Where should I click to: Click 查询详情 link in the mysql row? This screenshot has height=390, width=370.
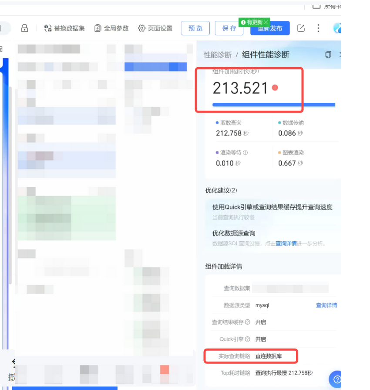pyautogui.click(x=326, y=305)
